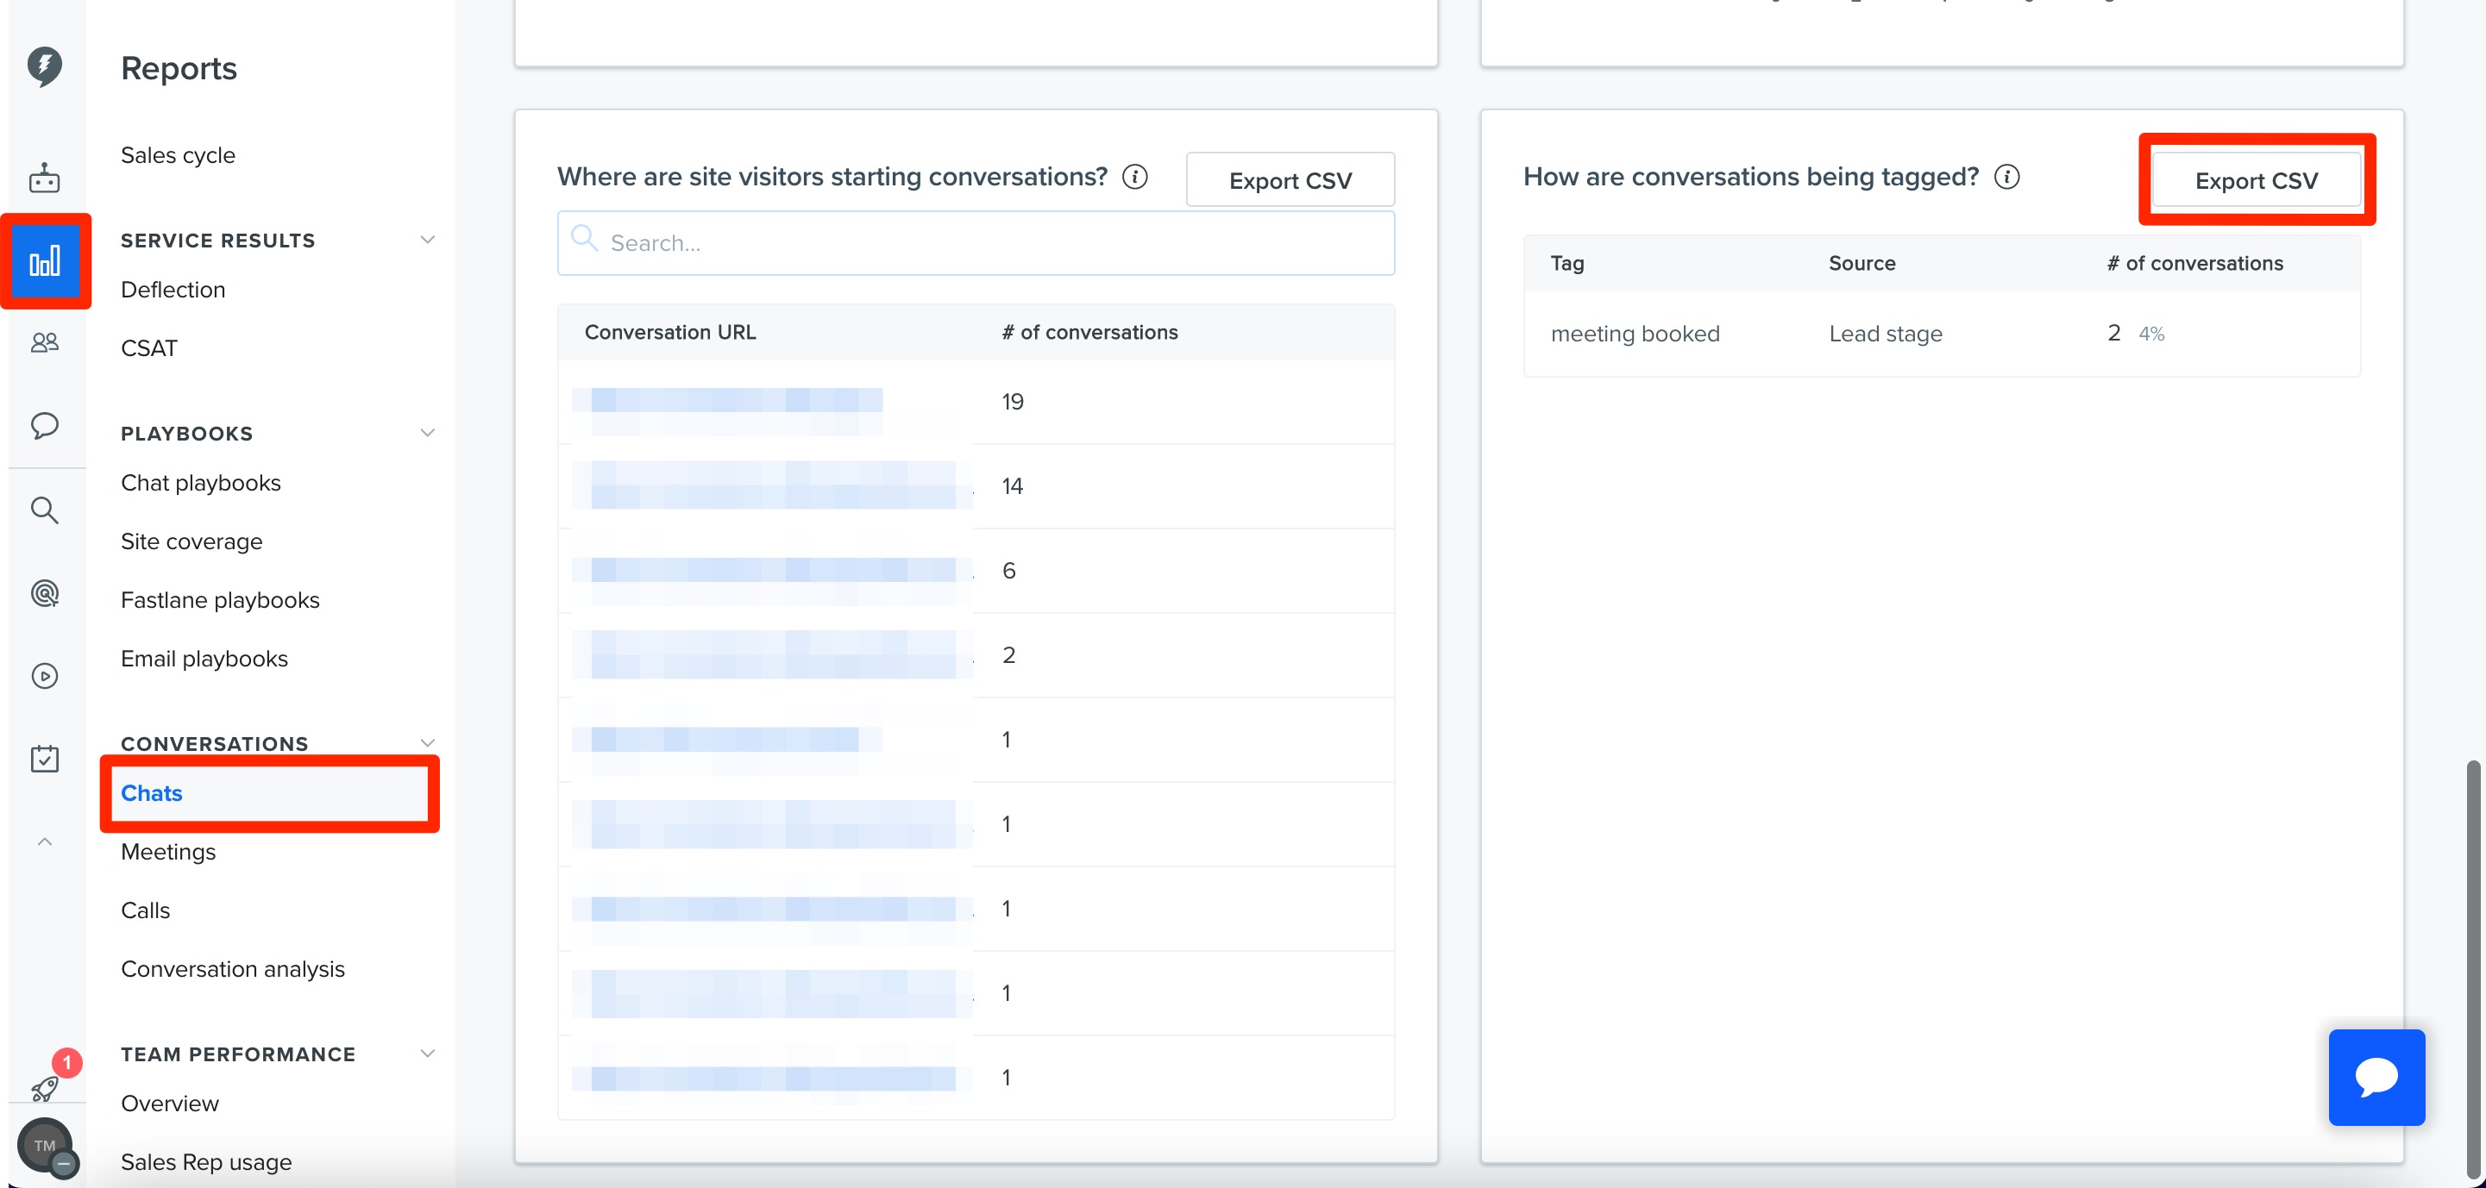Open Team Performance Overview
Screen dimensions: 2486x1188
pos(170,1104)
